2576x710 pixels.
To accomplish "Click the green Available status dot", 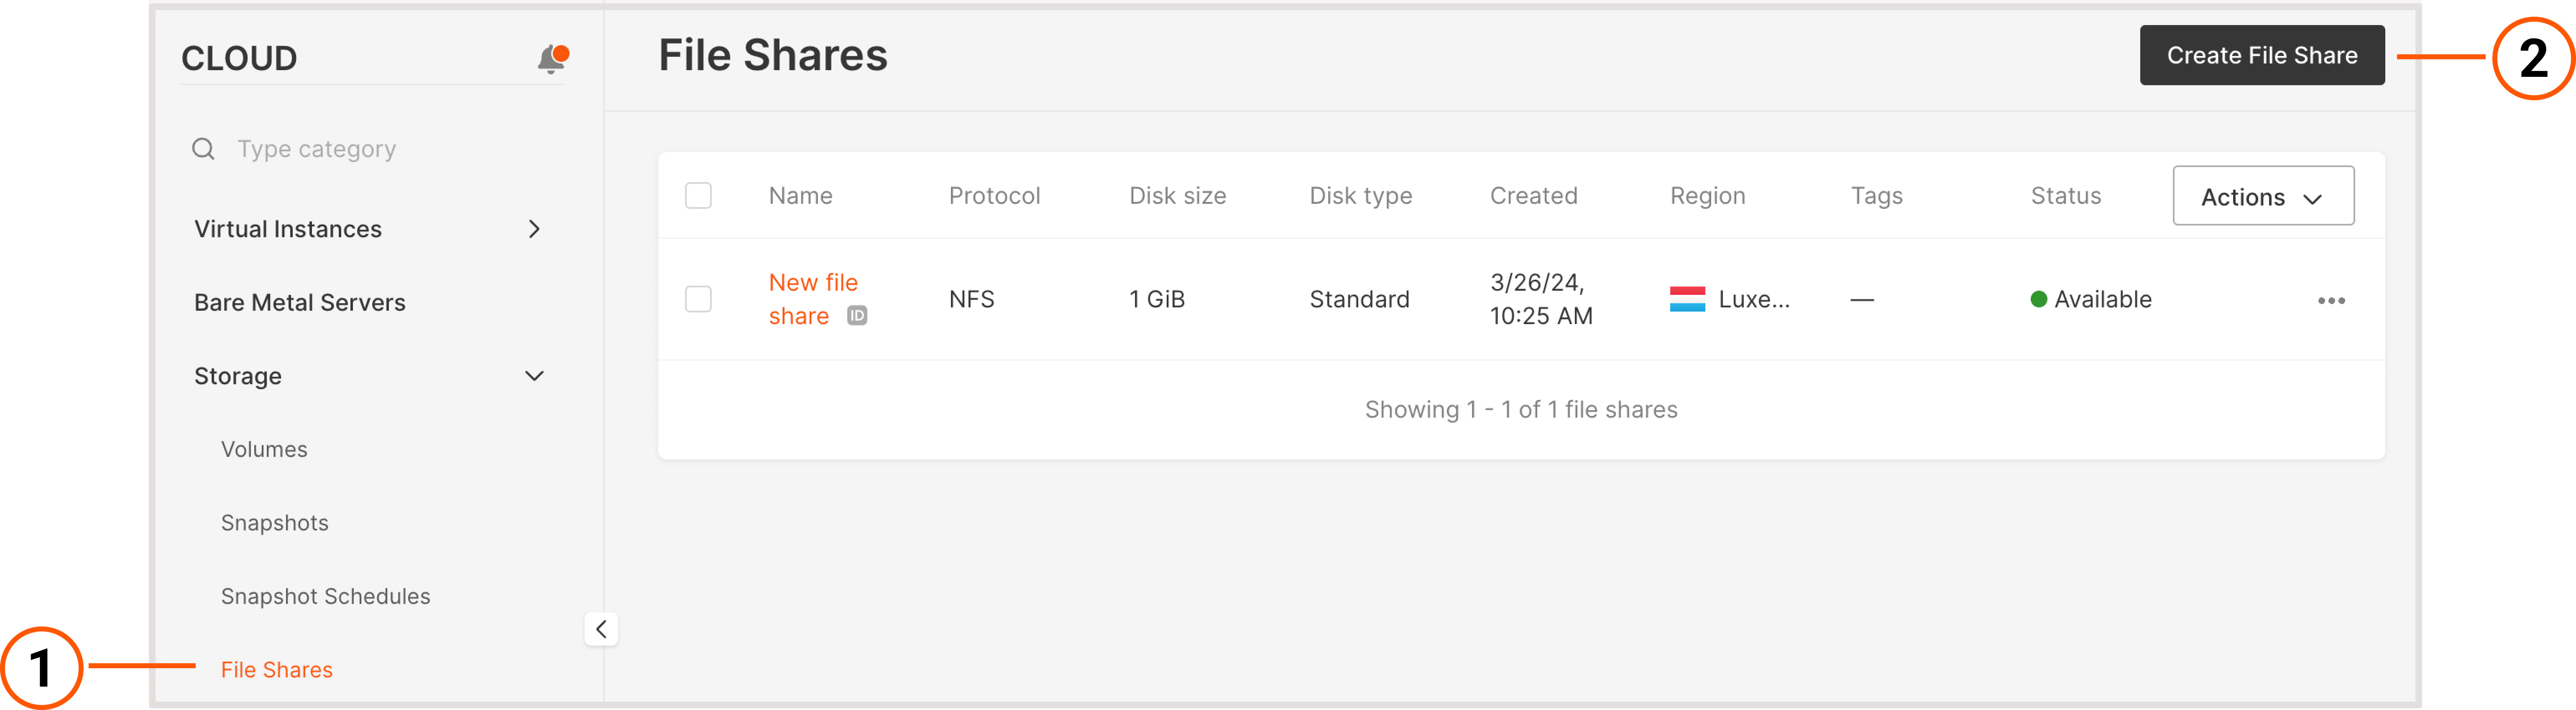I will pos(2040,299).
